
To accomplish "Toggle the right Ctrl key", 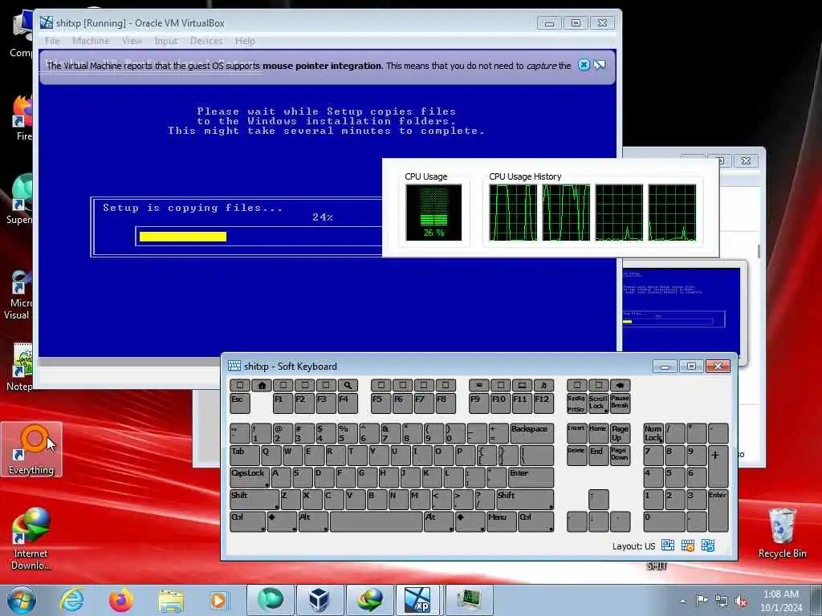I will pos(535,521).
